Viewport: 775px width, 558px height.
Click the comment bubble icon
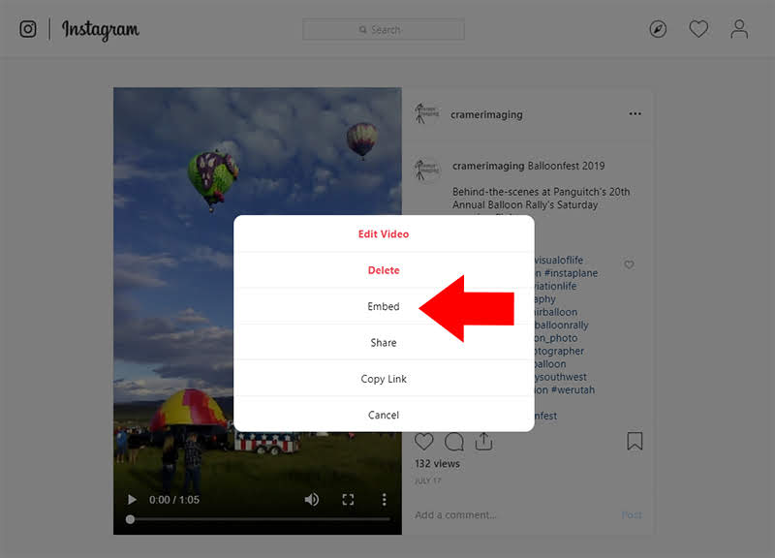(x=453, y=442)
